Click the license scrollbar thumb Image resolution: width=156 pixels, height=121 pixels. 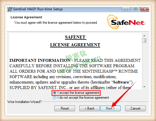pos(144,40)
